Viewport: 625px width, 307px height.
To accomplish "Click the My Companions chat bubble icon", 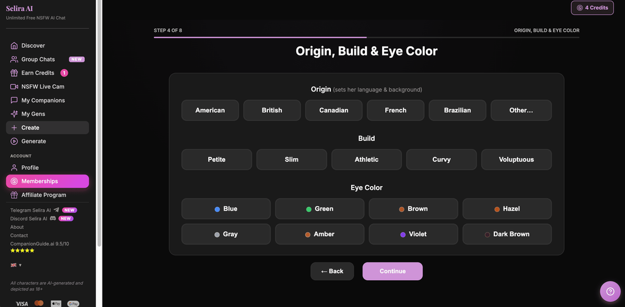I will pos(15,101).
